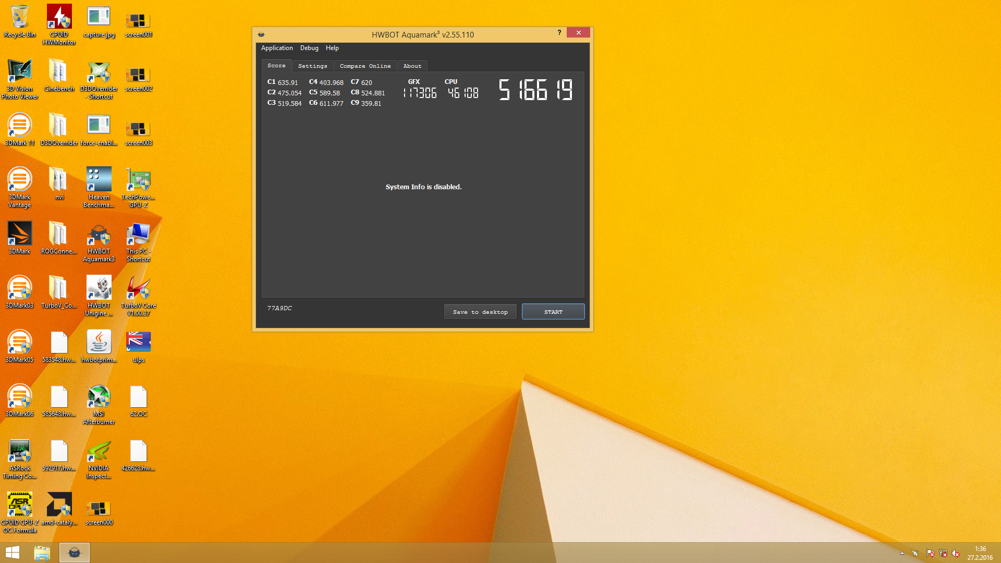Switch to the Settings tab
Viewport: 1001px width, 563px height.
point(313,66)
